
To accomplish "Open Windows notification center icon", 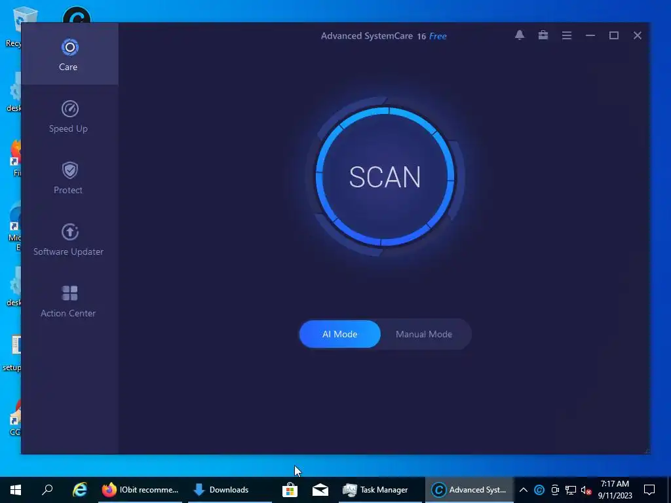I will point(649,490).
